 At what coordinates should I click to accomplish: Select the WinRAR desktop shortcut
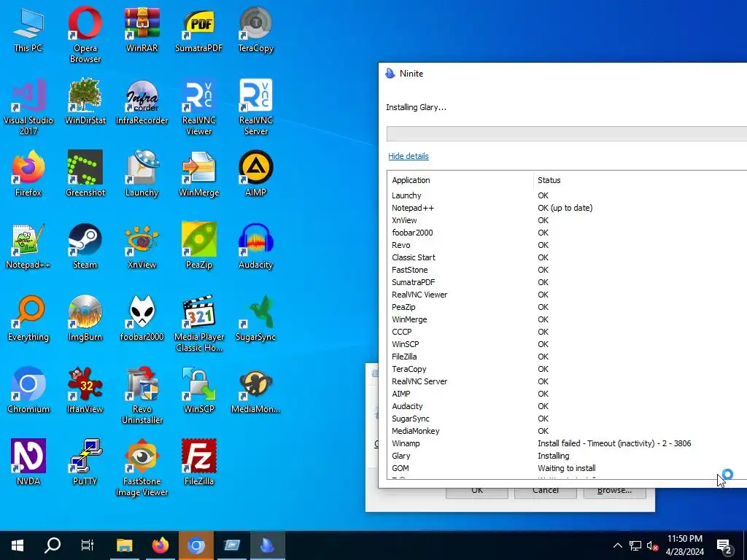click(x=142, y=29)
